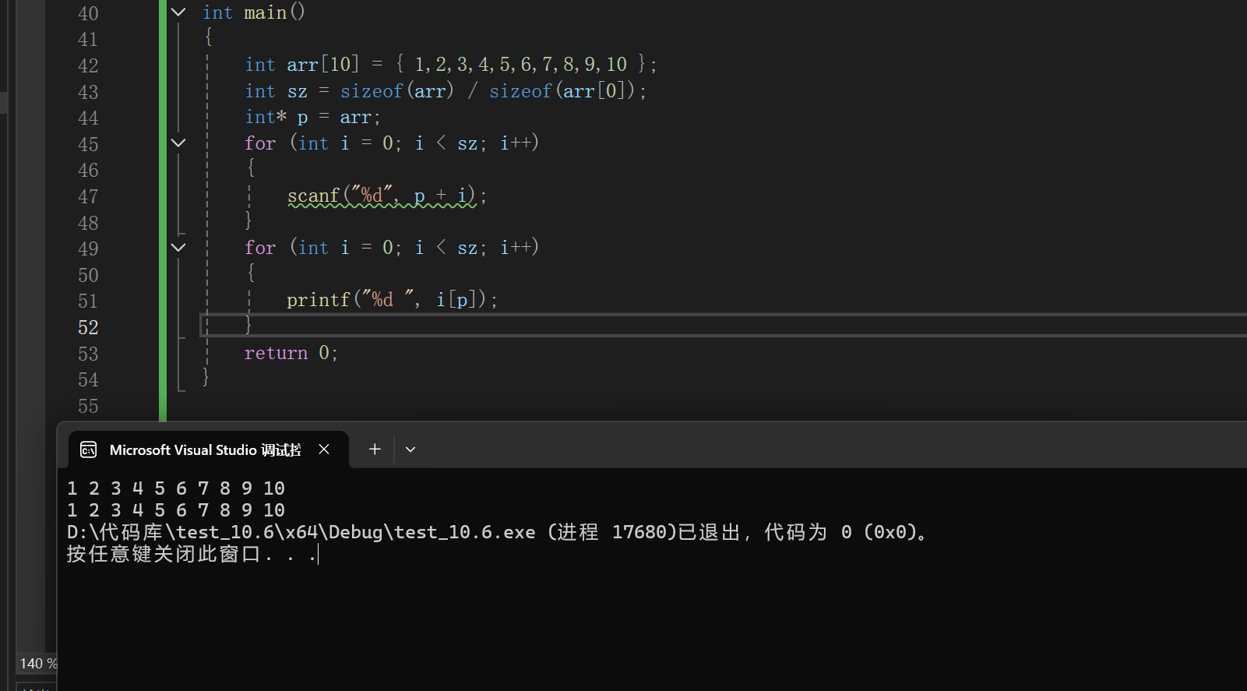Click the scanf call on line 47
This screenshot has width=1247, height=691.
(x=386, y=196)
